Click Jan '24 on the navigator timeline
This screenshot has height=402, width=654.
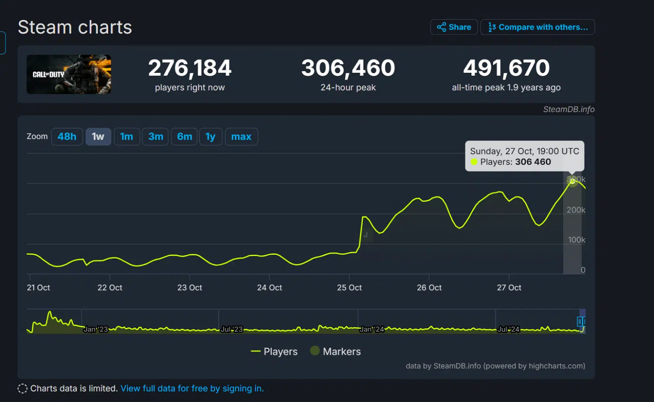(371, 329)
